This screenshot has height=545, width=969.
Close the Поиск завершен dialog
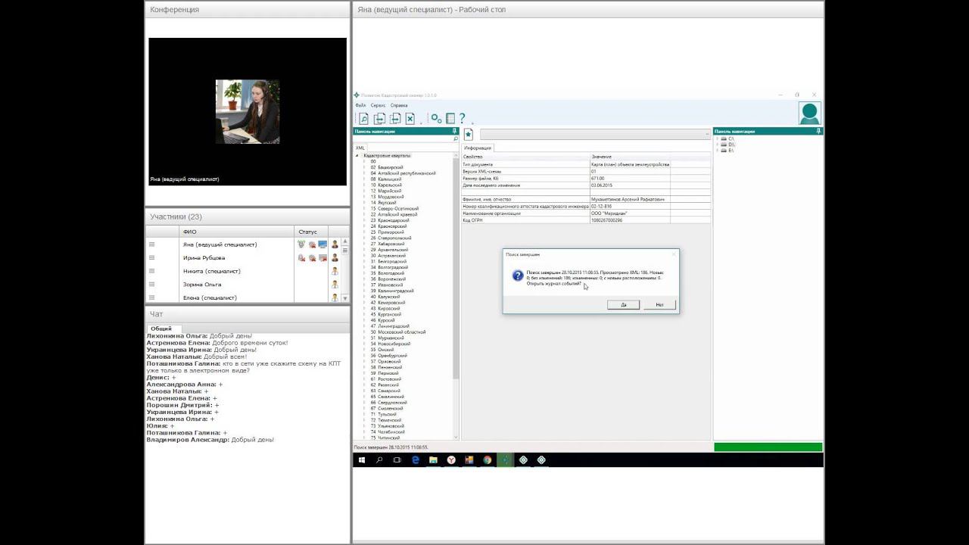673,254
